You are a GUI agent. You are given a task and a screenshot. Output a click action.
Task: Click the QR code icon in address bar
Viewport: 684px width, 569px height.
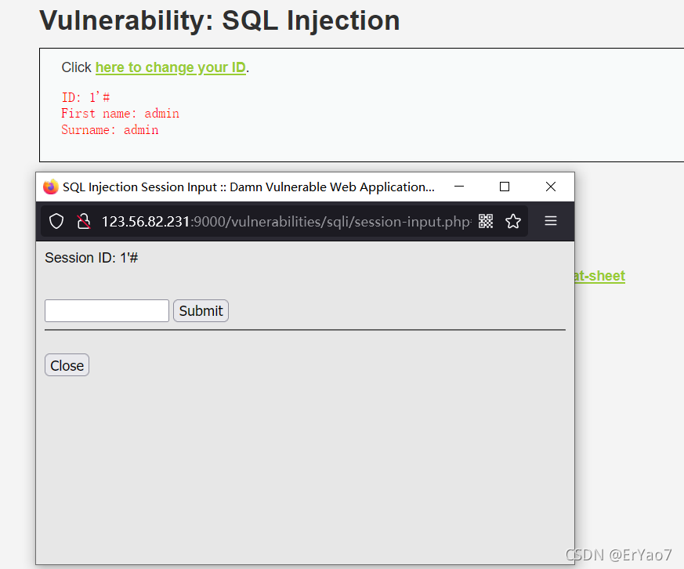click(486, 221)
